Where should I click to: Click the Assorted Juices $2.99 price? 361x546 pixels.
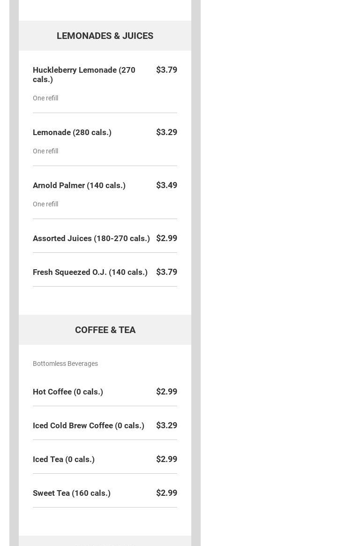coord(166,238)
